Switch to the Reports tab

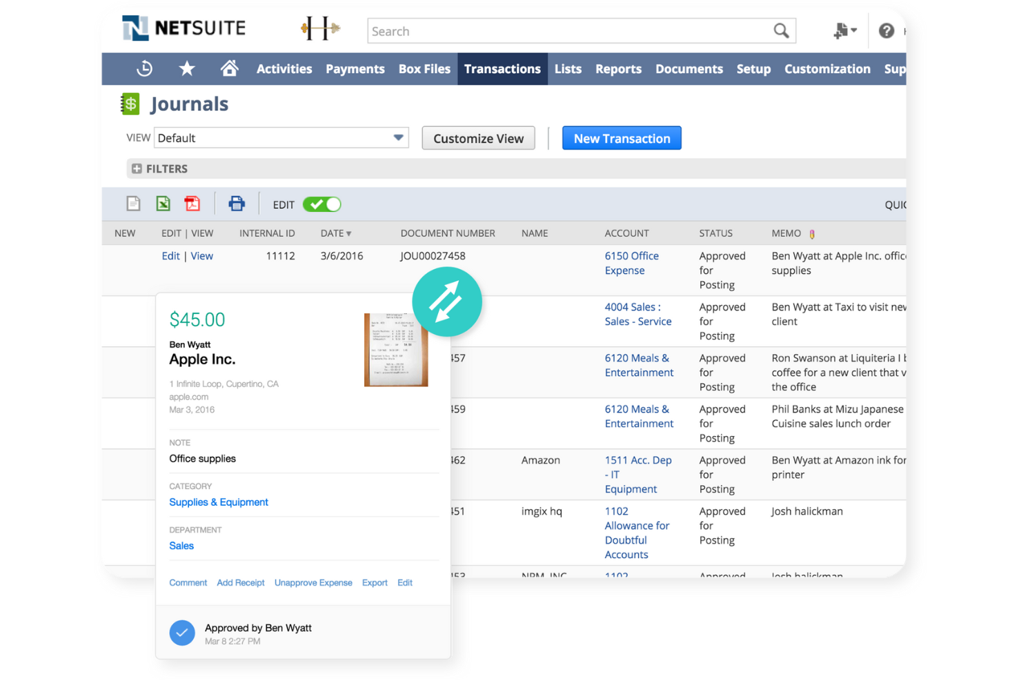click(618, 68)
